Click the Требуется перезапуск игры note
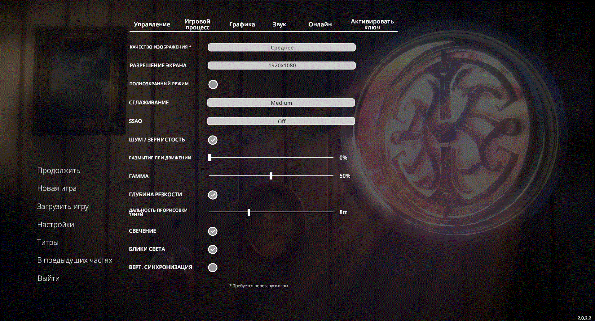The image size is (595, 321). click(258, 286)
